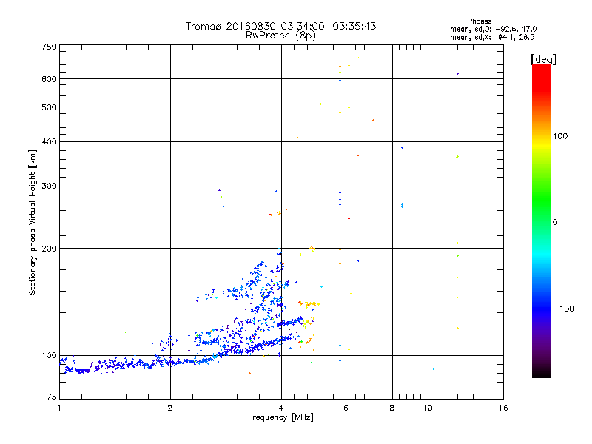The height and width of the screenshot is (444, 592).
Task: Click y-axis tick label '300'
Action: pyautogui.click(x=49, y=186)
